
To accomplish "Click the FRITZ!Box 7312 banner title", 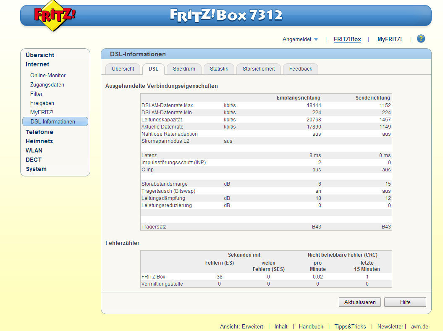I will pos(226,15).
